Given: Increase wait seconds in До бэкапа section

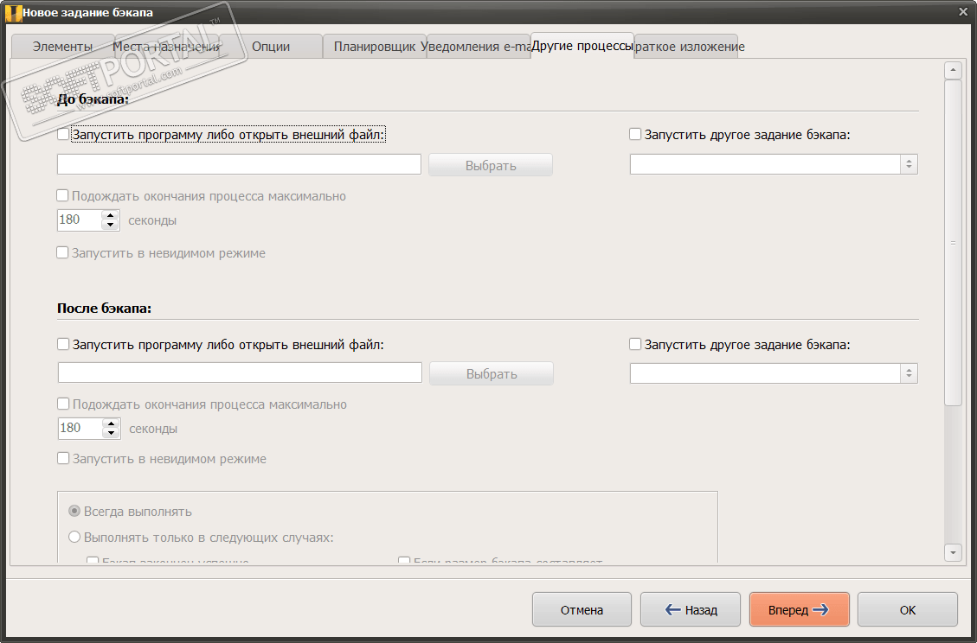Looking at the screenshot, I should 110,215.
